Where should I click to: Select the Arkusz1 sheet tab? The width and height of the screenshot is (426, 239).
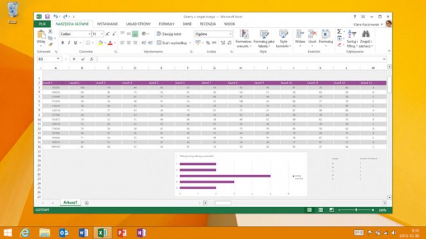(x=70, y=202)
